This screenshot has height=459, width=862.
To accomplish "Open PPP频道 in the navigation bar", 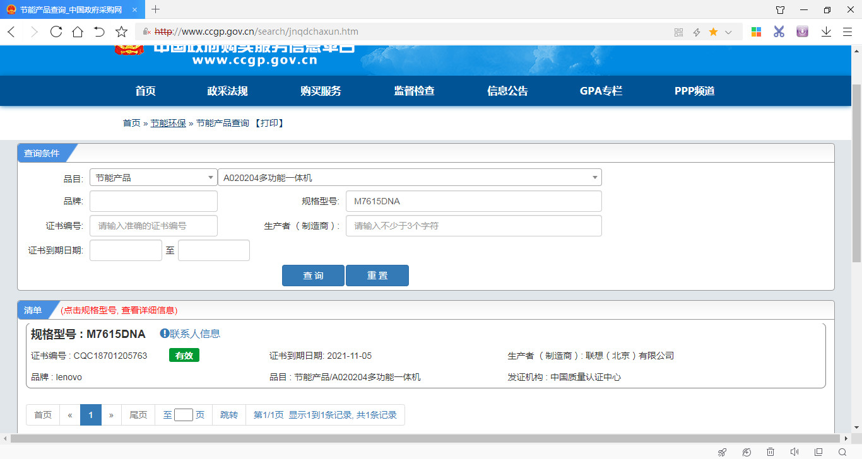I will point(694,91).
